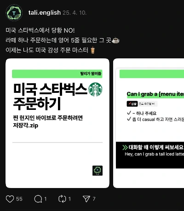Click the red pin situation tag on the second slide
This screenshot has height=211, width=184.
[132, 104]
